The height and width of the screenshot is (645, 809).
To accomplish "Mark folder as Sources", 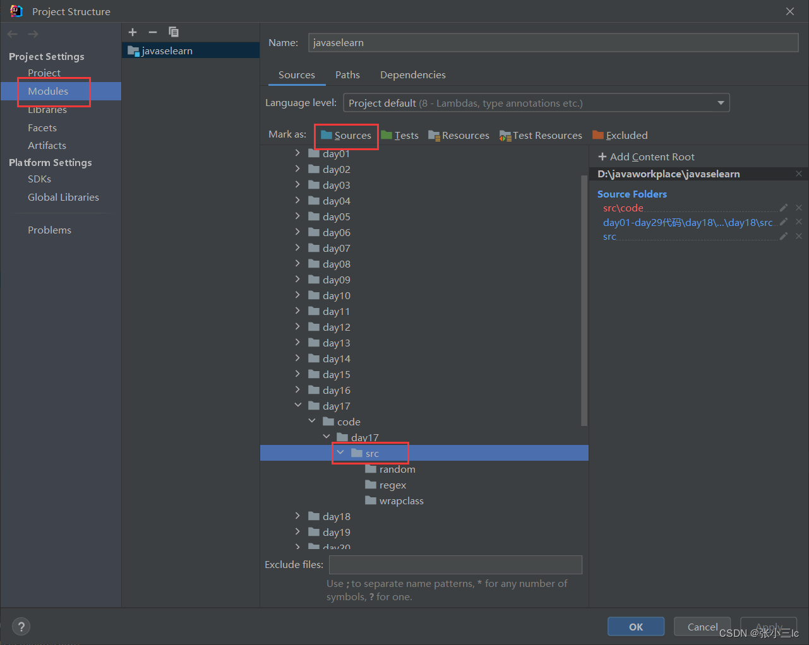I will [x=346, y=135].
